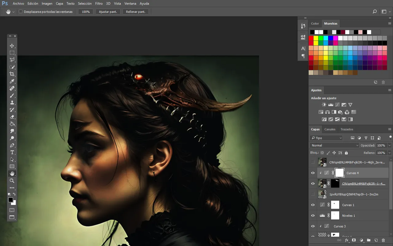The height and width of the screenshot is (246, 393).
Task: Select the Eraser tool
Action: click(x=12, y=117)
